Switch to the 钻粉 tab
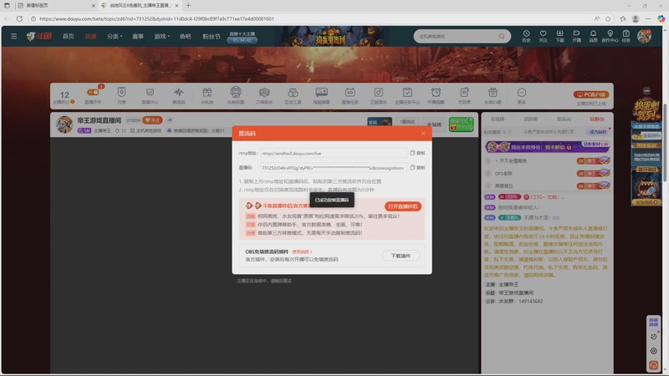This screenshot has width=669, height=376. click(597, 119)
